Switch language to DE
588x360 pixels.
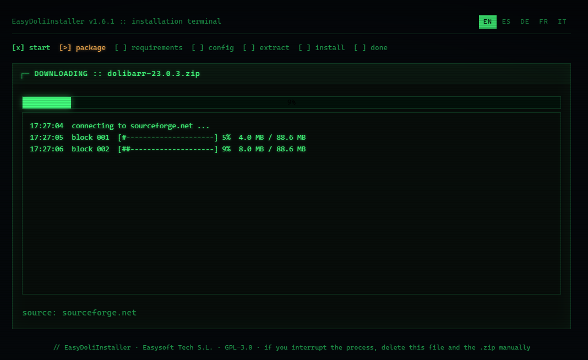pyautogui.click(x=525, y=22)
